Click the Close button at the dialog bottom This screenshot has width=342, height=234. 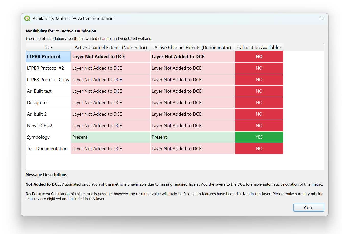tap(308, 208)
